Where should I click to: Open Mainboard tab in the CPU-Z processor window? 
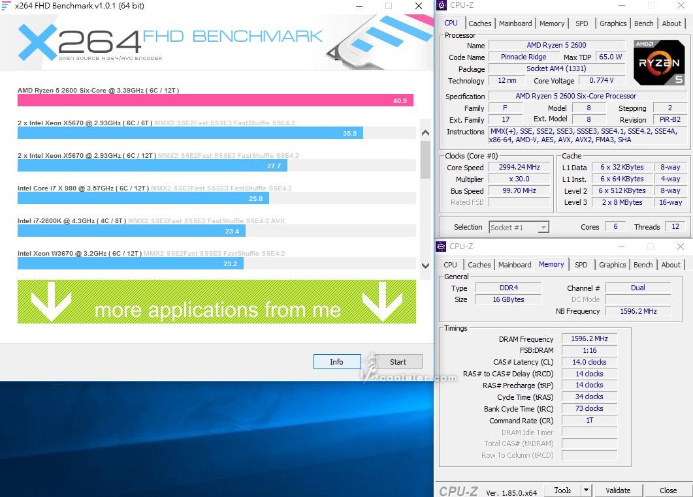(x=515, y=23)
